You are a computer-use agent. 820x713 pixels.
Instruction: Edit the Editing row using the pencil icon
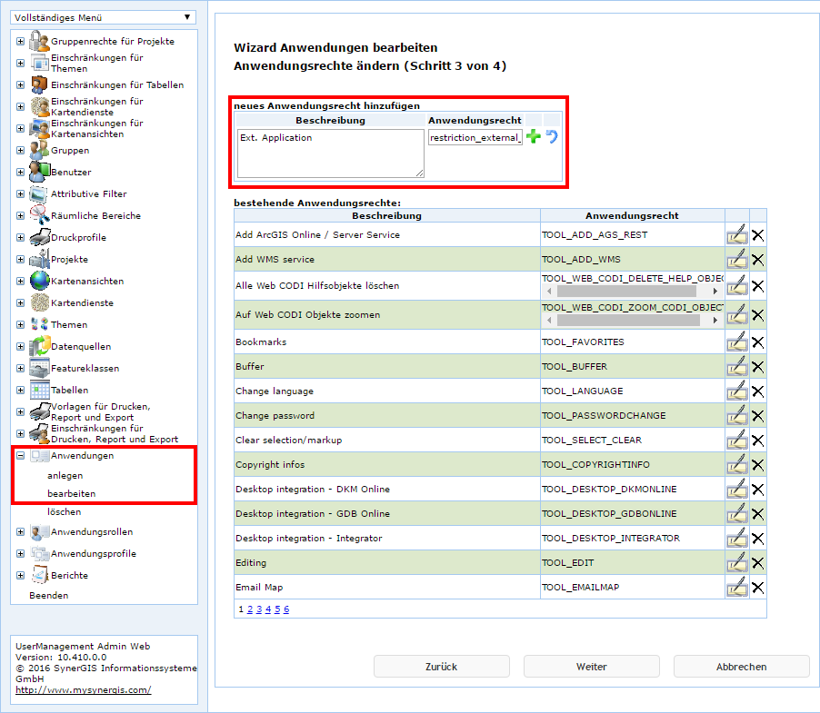(737, 562)
